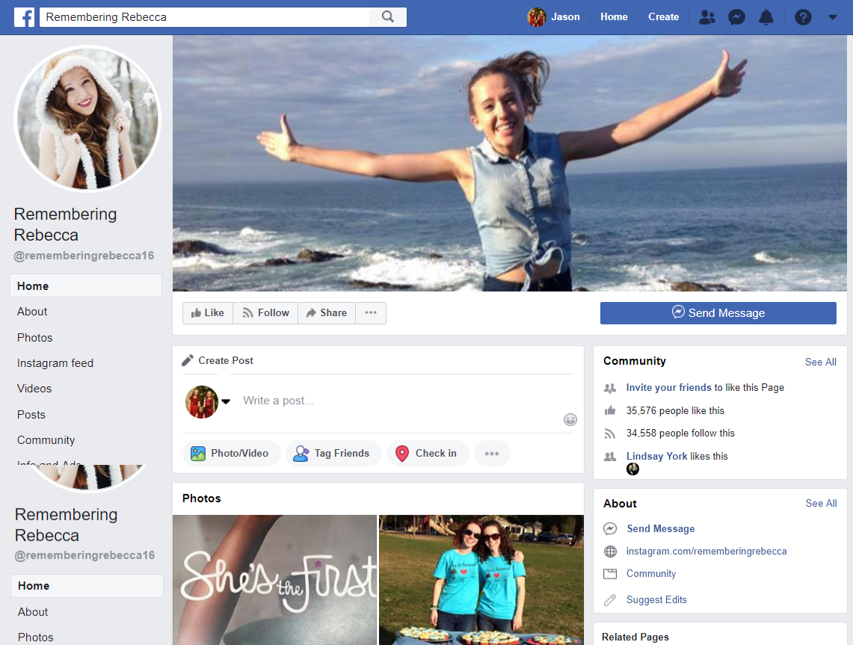
Task: Click the Photo/Video button
Action: pos(231,454)
